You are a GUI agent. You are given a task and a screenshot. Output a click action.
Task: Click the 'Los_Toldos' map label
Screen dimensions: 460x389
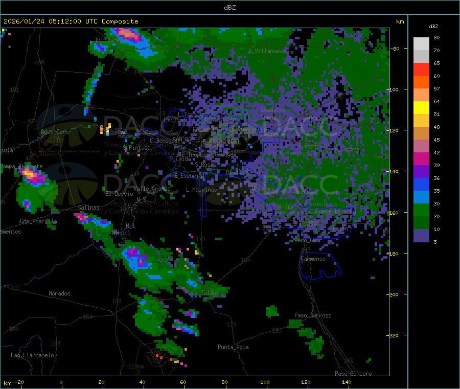[203, 293]
